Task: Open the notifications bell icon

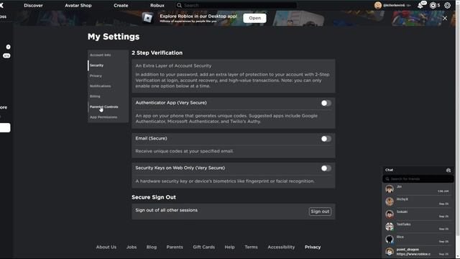Action: pos(420,5)
